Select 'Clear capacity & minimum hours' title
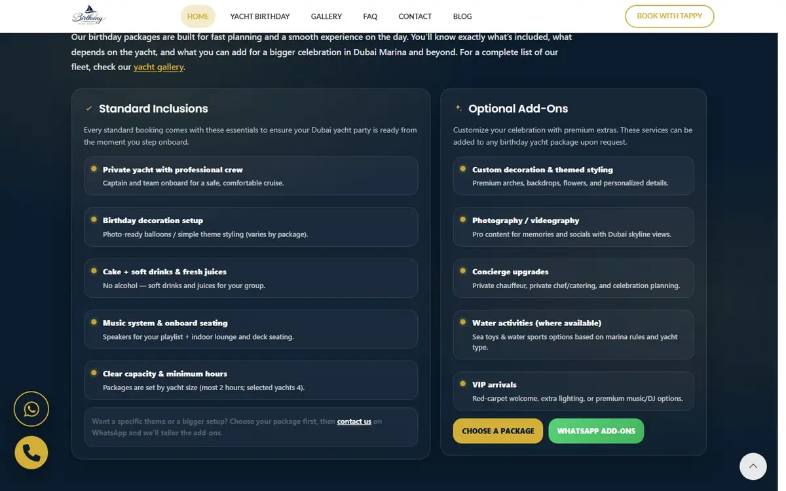 pos(165,374)
